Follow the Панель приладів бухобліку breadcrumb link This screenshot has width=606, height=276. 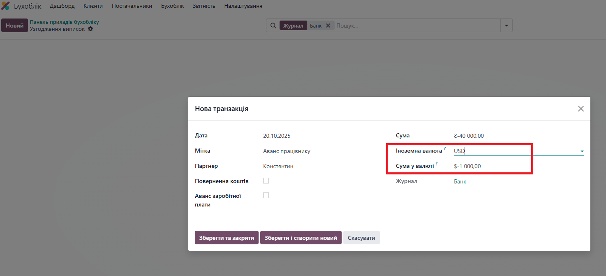pos(64,22)
